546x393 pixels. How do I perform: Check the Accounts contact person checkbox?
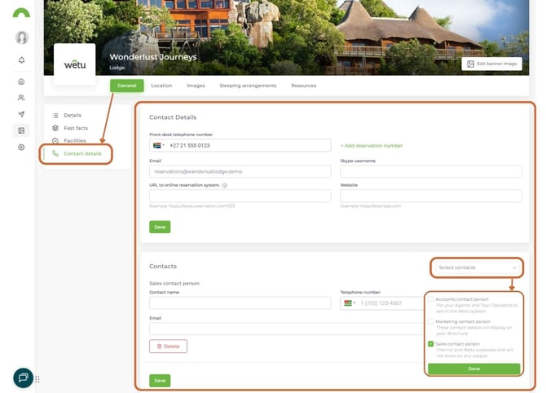(x=431, y=299)
